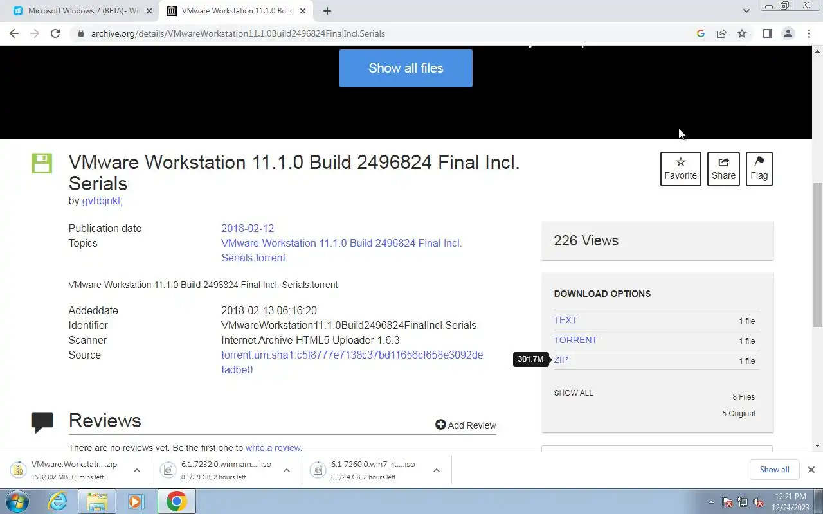Open the taskbar clock showing 12:21 PM
The width and height of the screenshot is (823, 514).
click(791, 501)
